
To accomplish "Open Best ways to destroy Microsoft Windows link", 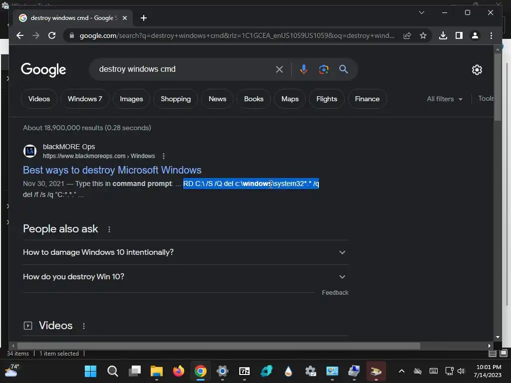I will (x=112, y=170).
